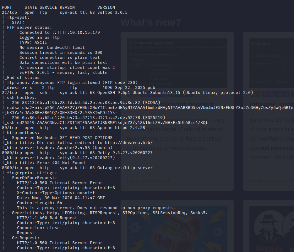The image size is (294, 252).
Task: Click the ED25519 host key fingerprint line
Action: pyautogui.click(x=89, y=118)
